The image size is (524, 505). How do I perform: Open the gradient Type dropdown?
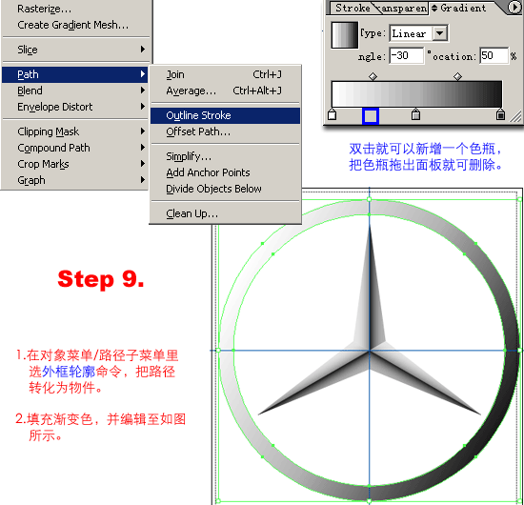point(419,33)
